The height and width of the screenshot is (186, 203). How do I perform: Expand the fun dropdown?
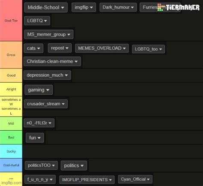tap(35, 138)
